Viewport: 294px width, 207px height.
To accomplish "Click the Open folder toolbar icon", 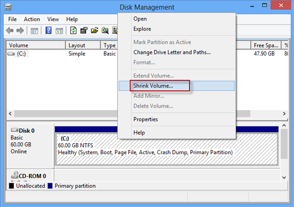I will point(95,31).
